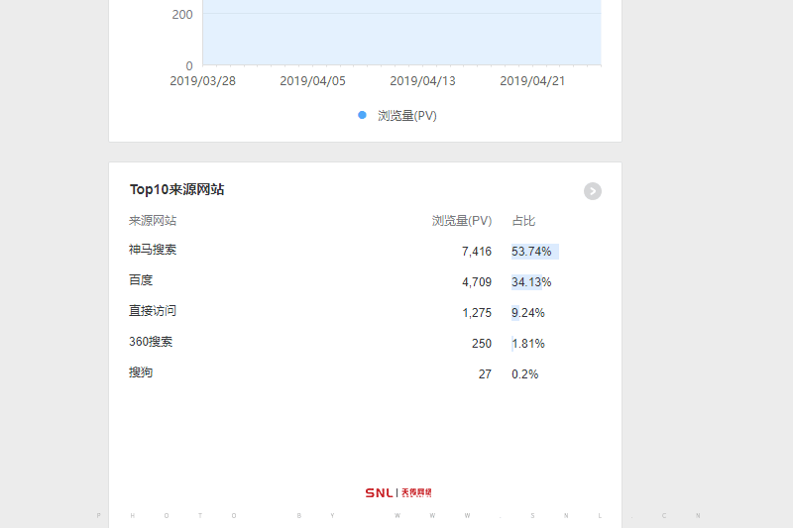
Task: Click the 占比 column header
Action: pyautogui.click(x=523, y=221)
